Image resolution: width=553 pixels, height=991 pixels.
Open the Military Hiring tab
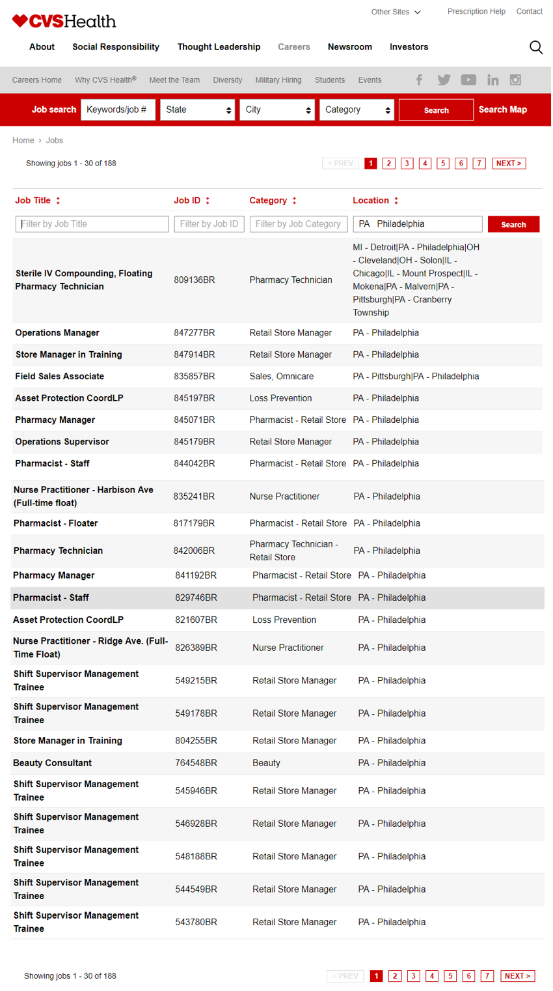[x=278, y=80]
